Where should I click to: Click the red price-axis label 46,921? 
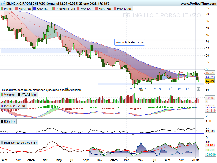pyautogui.click(x=210, y=73)
